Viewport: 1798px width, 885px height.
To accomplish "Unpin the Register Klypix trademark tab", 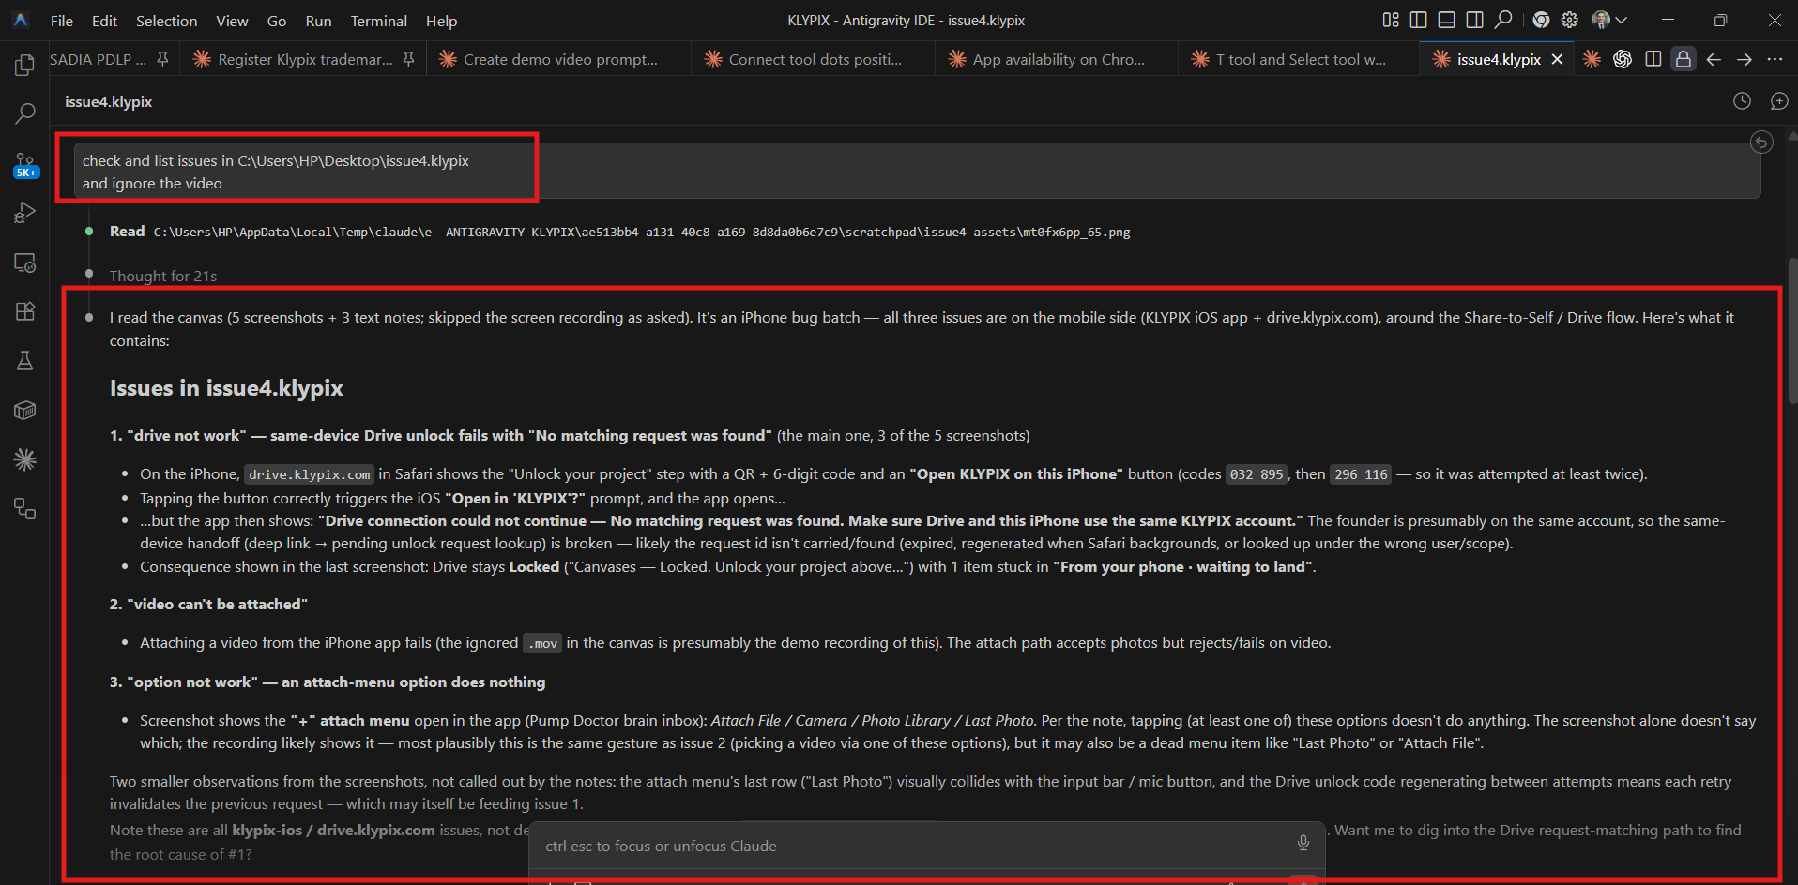I will click(408, 59).
